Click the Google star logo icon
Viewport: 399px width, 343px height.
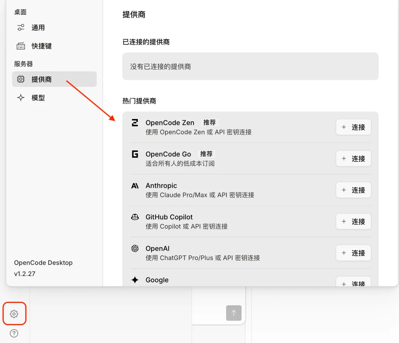(x=135, y=280)
